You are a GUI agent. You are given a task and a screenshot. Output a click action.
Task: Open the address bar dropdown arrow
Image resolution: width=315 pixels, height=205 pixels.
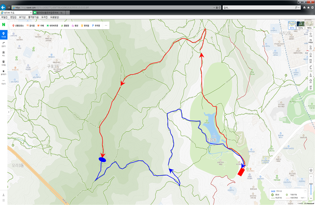pyautogui.click(x=214, y=8)
